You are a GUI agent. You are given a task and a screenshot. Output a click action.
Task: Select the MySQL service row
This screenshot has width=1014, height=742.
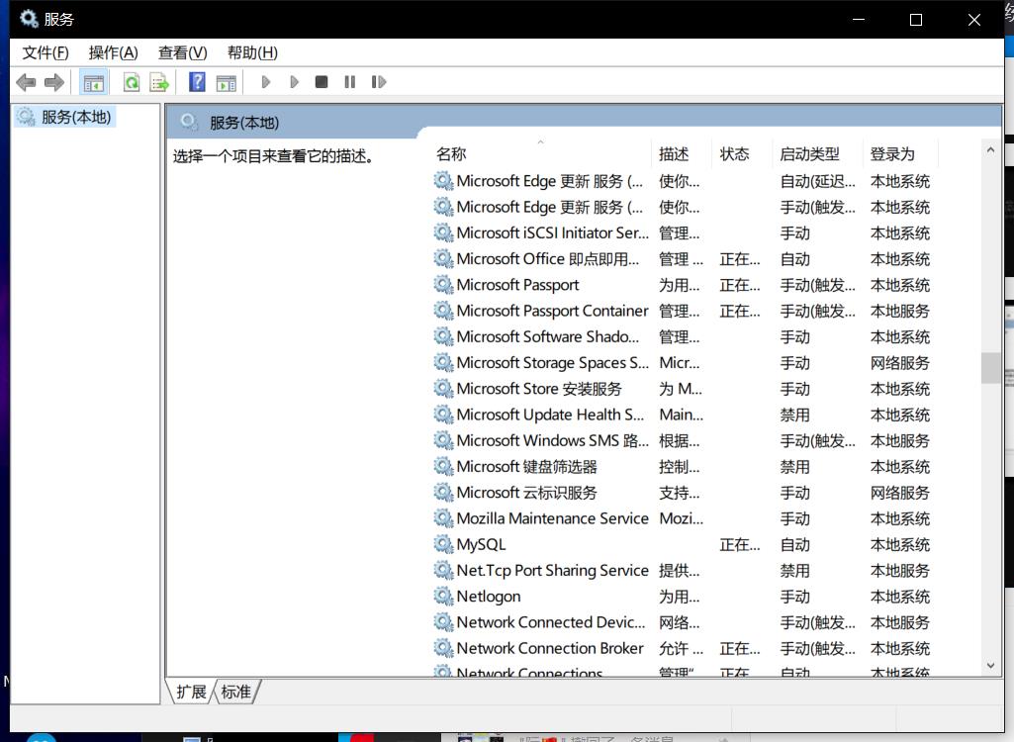(x=683, y=545)
